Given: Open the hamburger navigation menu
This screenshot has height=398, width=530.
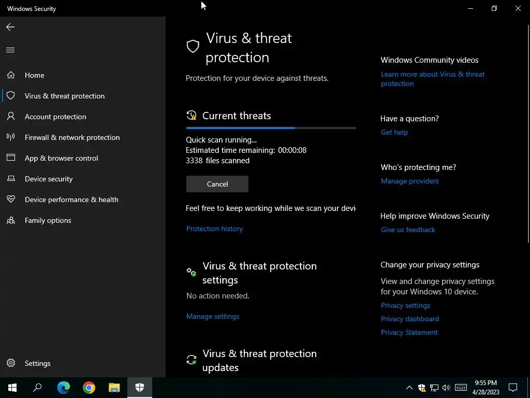Looking at the screenshot, I should (10, 50).
